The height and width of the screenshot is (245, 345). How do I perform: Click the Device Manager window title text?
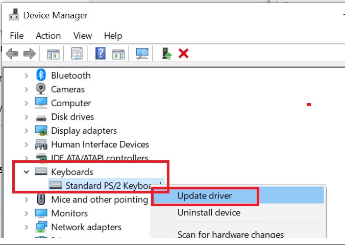point(56,15)
